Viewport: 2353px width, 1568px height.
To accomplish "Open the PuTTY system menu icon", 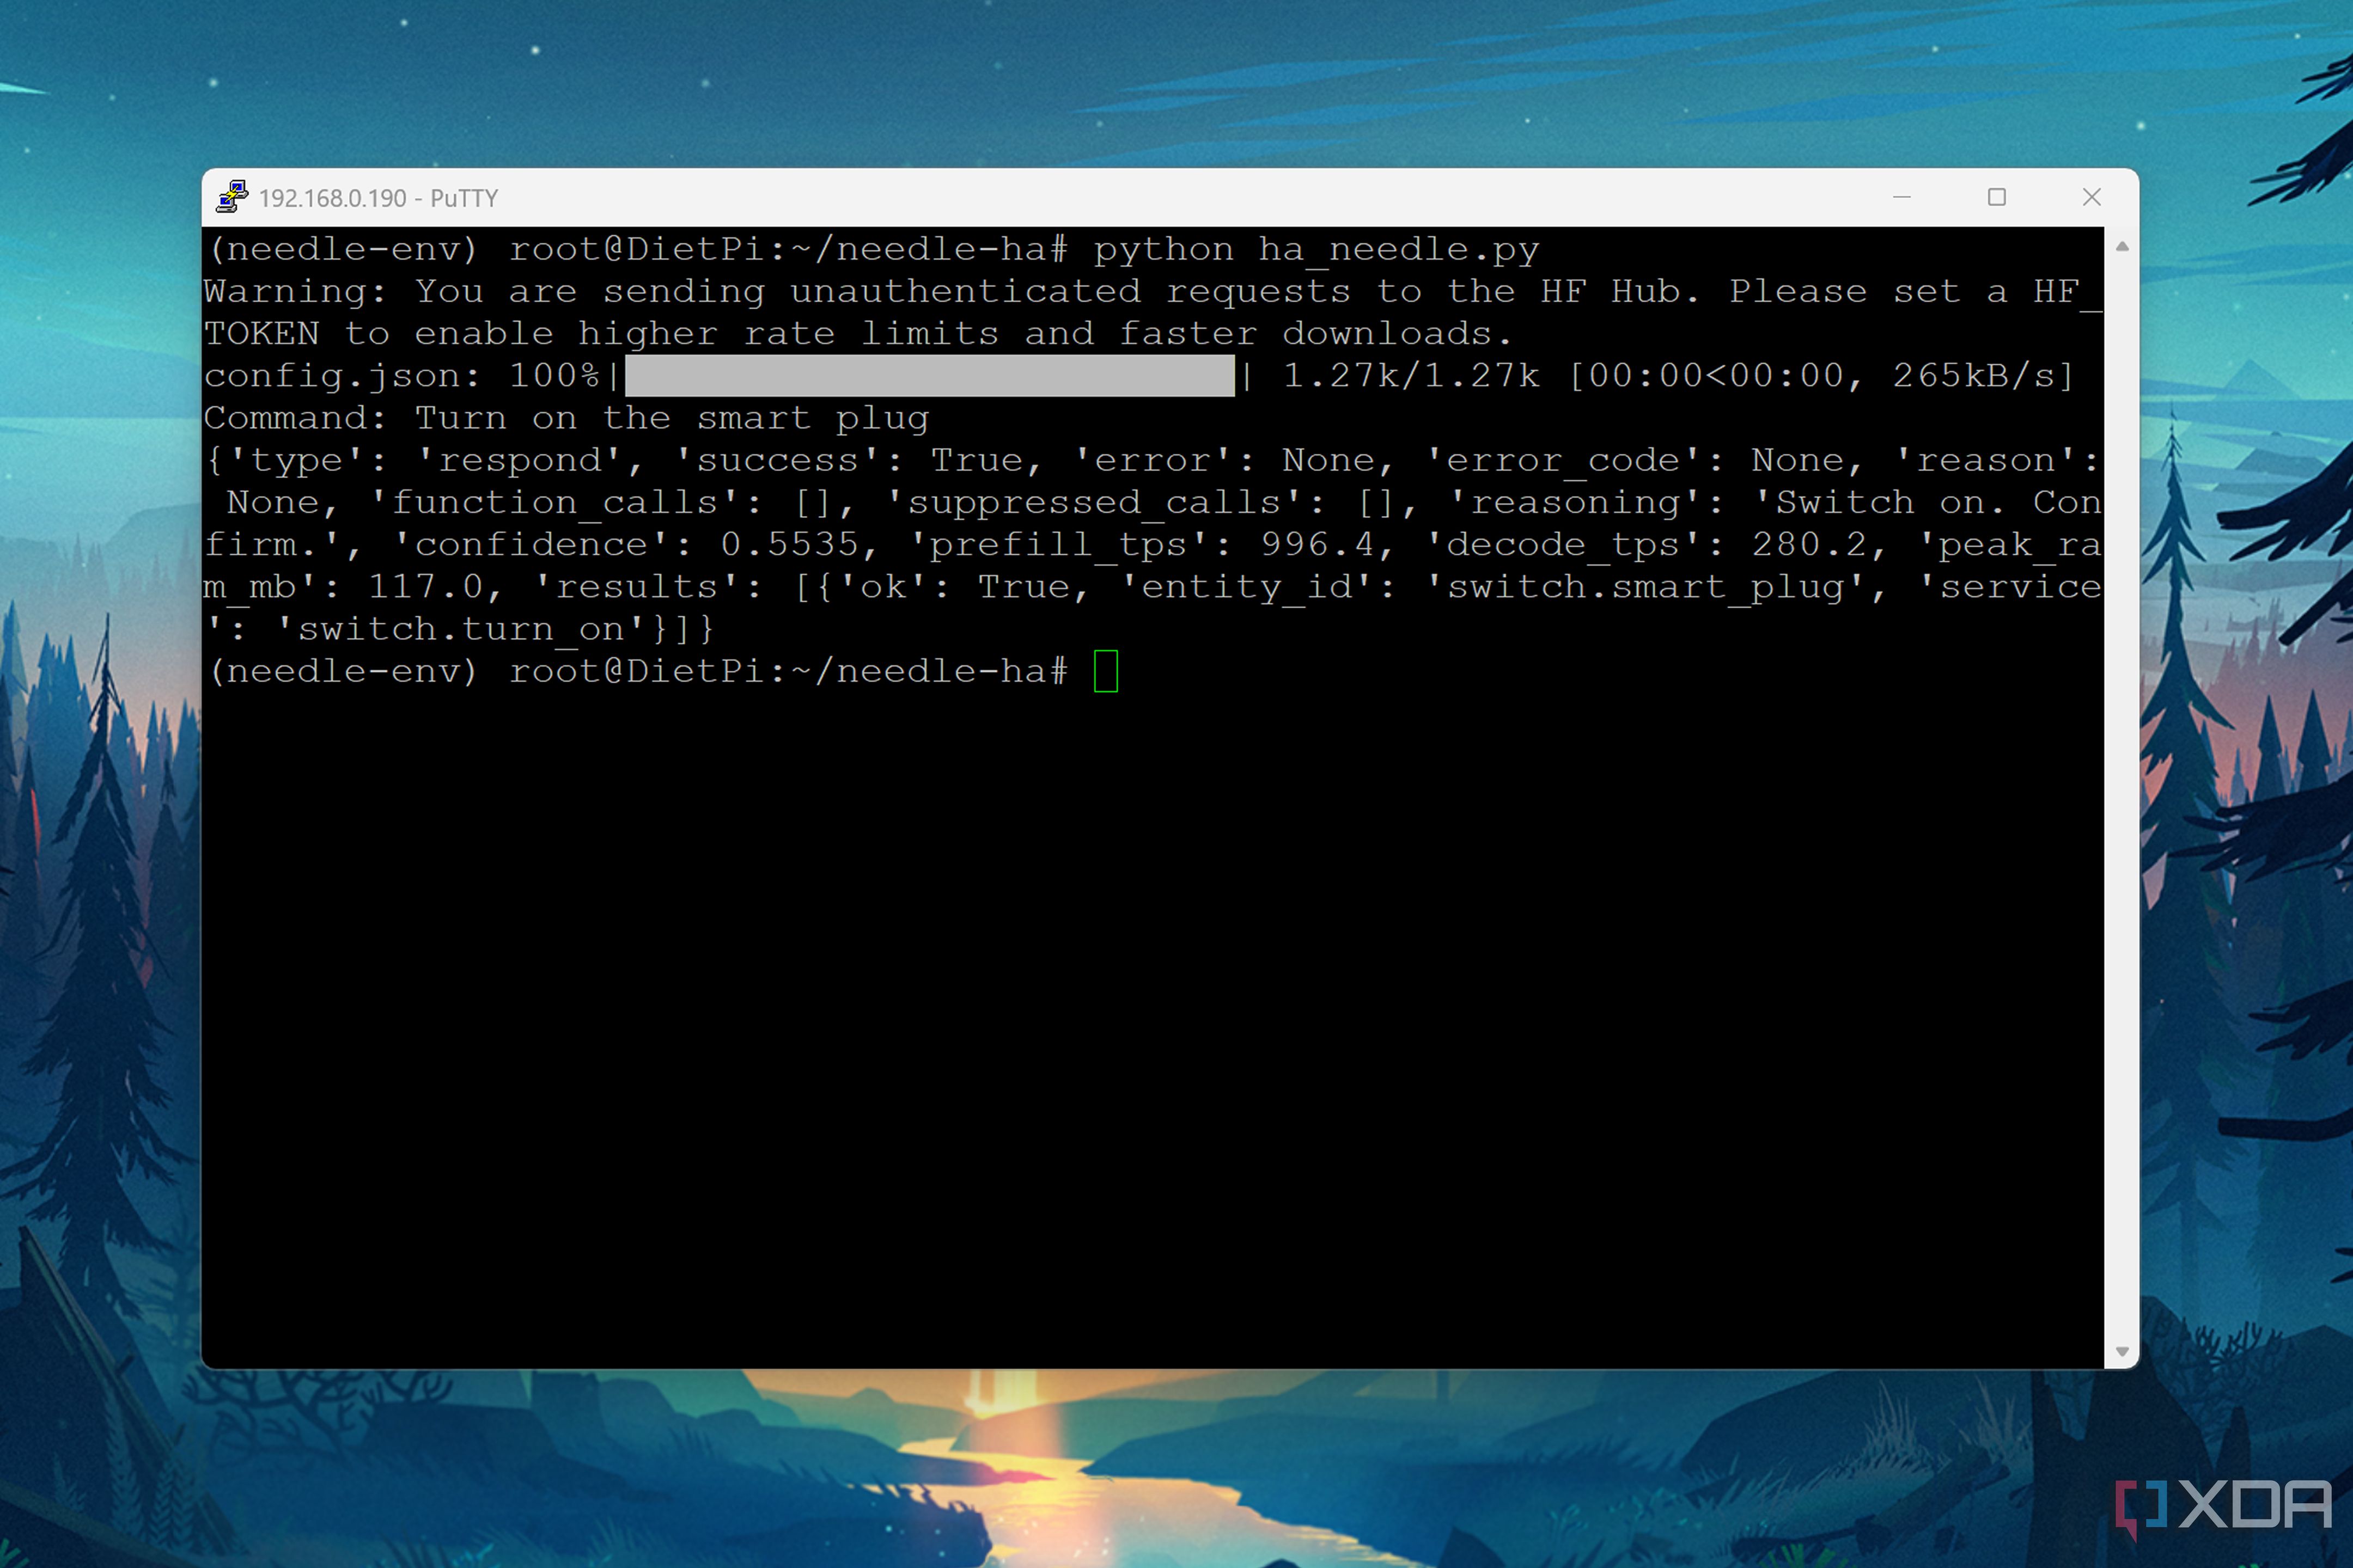I will coord(232,197).
